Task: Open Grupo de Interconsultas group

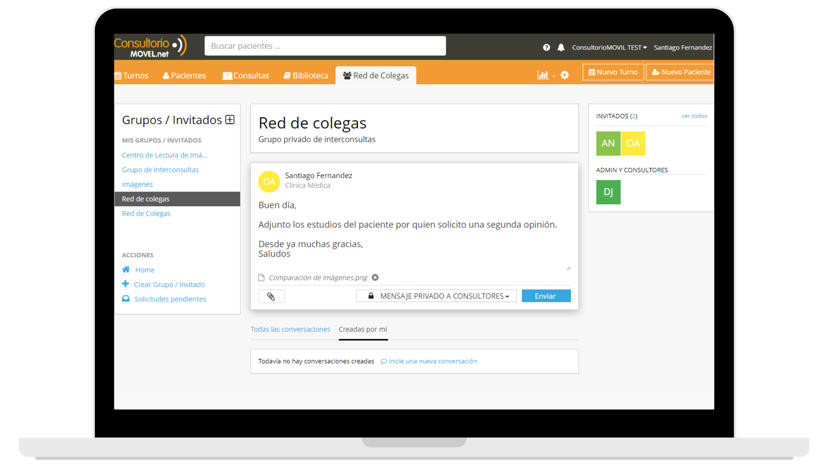Action: 160,170
